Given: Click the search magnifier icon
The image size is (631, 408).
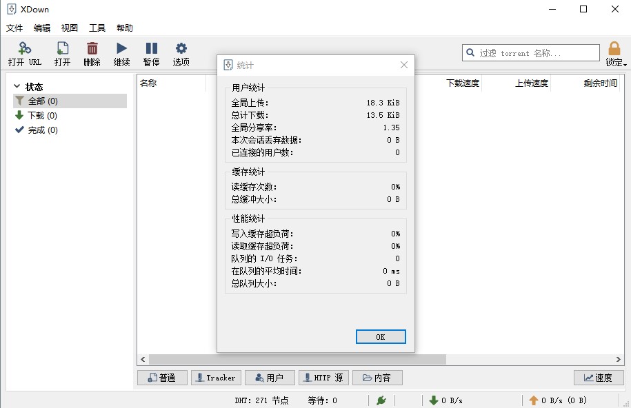Looking at the screenshot, I should pos(470,52).
